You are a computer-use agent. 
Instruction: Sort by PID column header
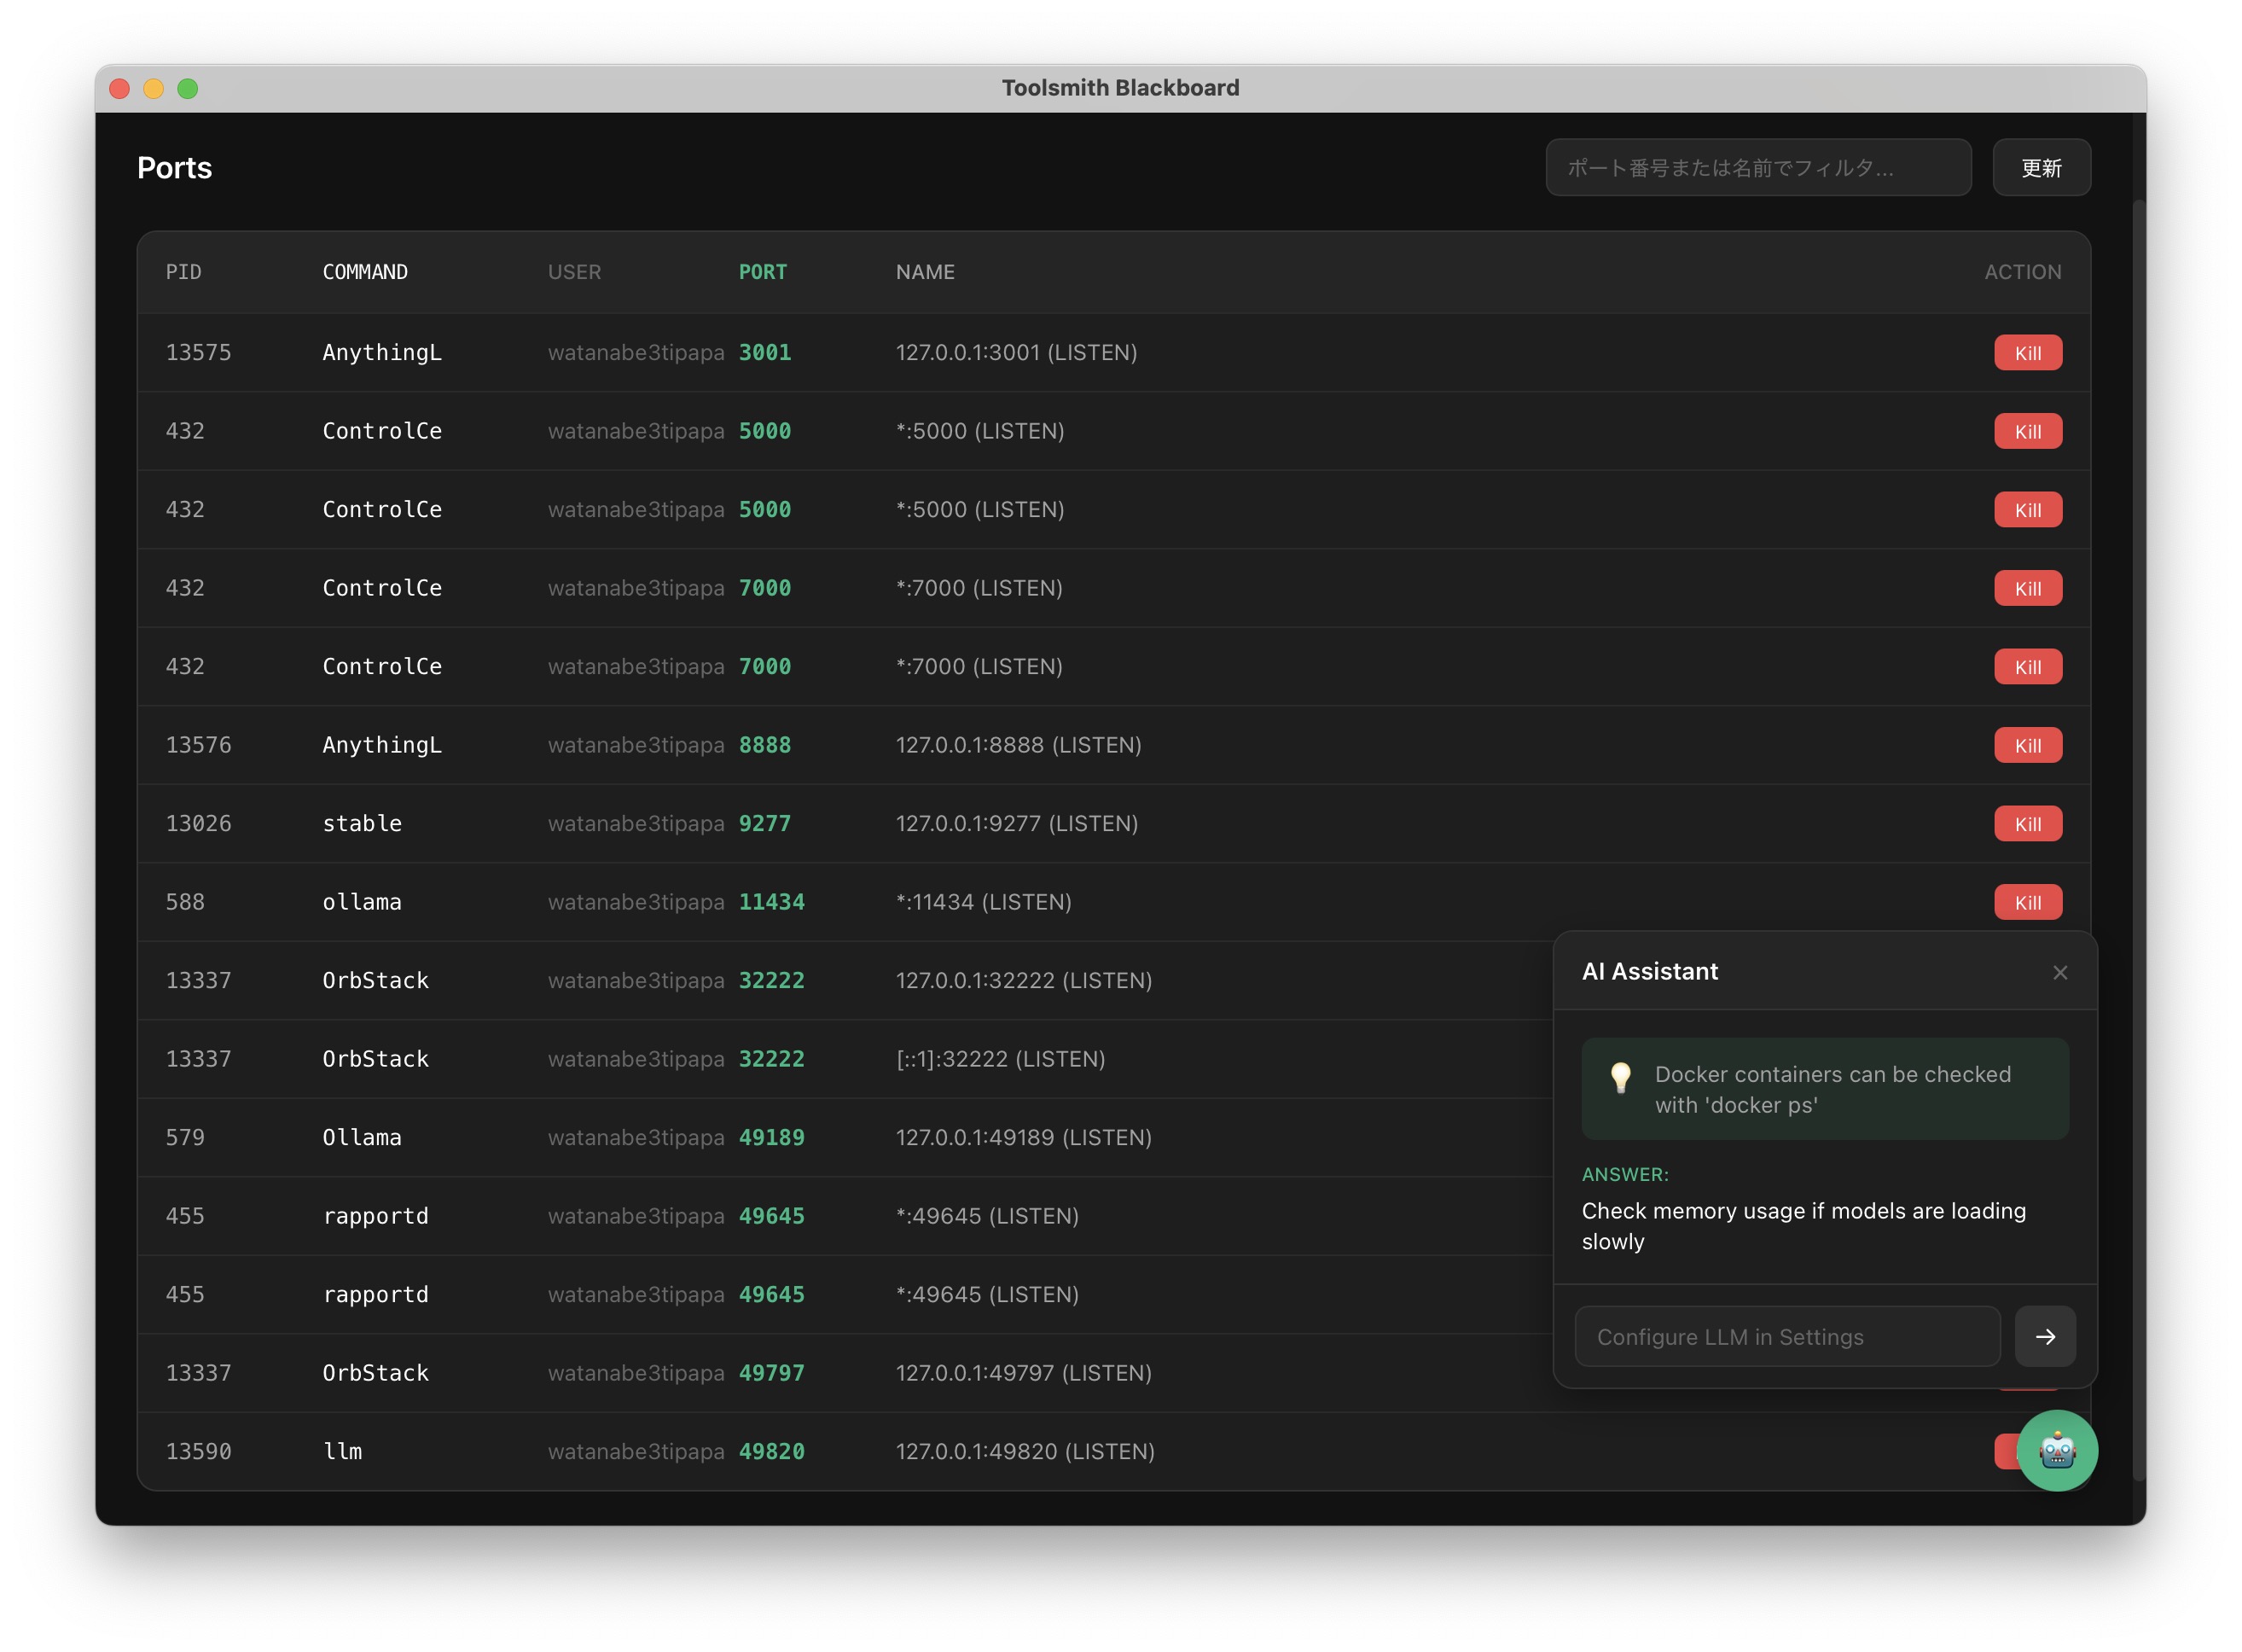[x=184, y=272]
